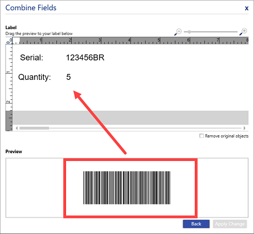Enable Remove original objects checkbox
Image resolution: width=254 pixels, height=234 pixels.
pyautogui.click(x=202, y=136)
